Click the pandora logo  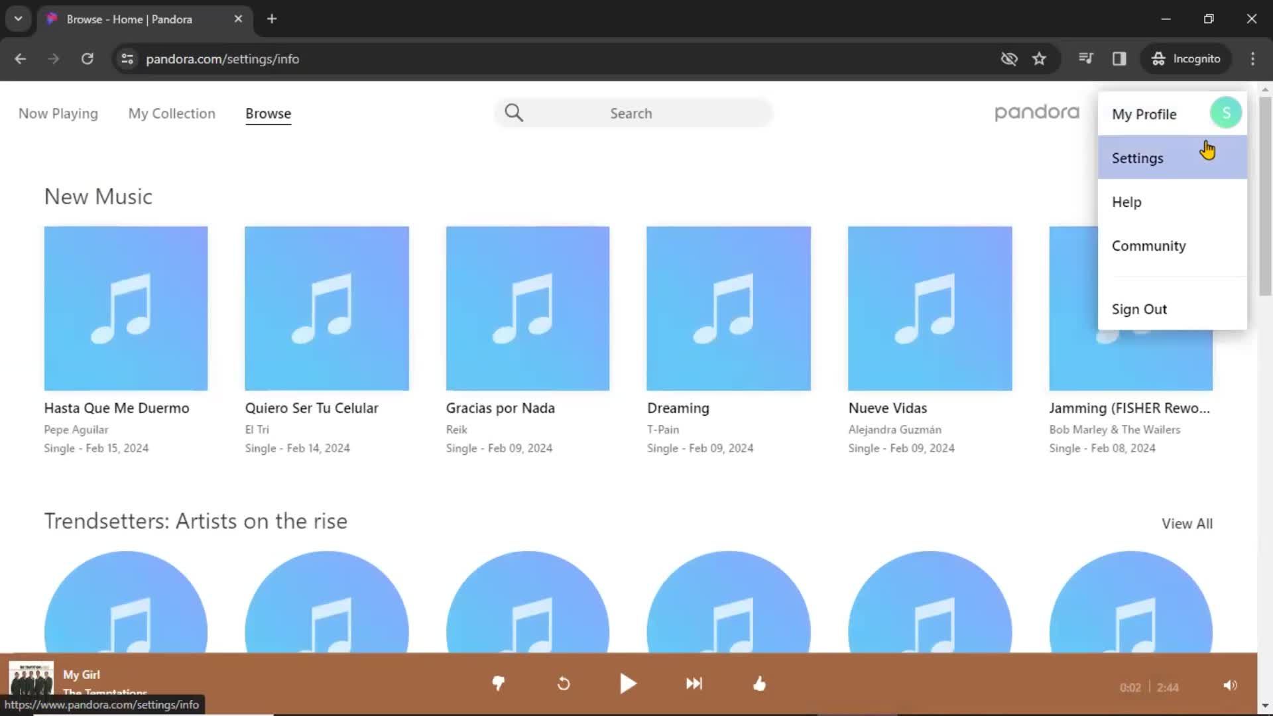[x=1037, y=113]
